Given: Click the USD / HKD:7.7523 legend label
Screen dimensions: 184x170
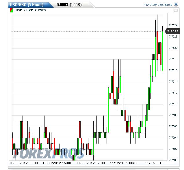Looking at the screenshot, I should click(31, 10).
